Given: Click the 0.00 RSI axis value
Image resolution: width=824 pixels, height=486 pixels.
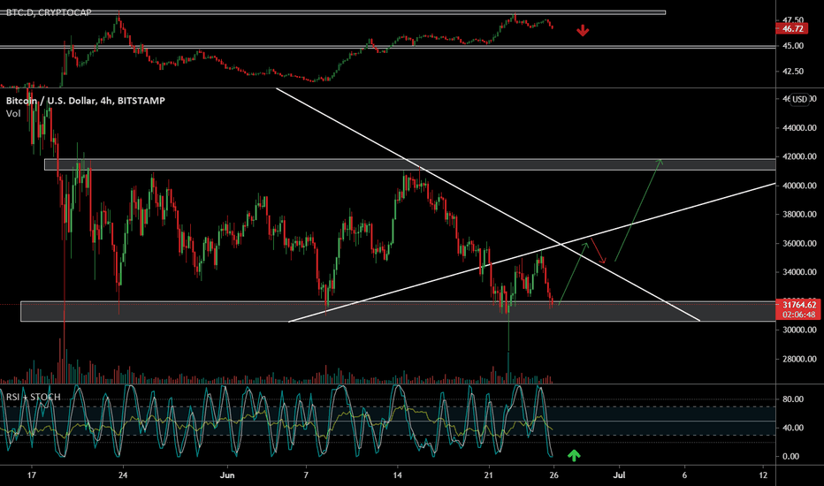Looking at the screenshot, I should (791, 457).
